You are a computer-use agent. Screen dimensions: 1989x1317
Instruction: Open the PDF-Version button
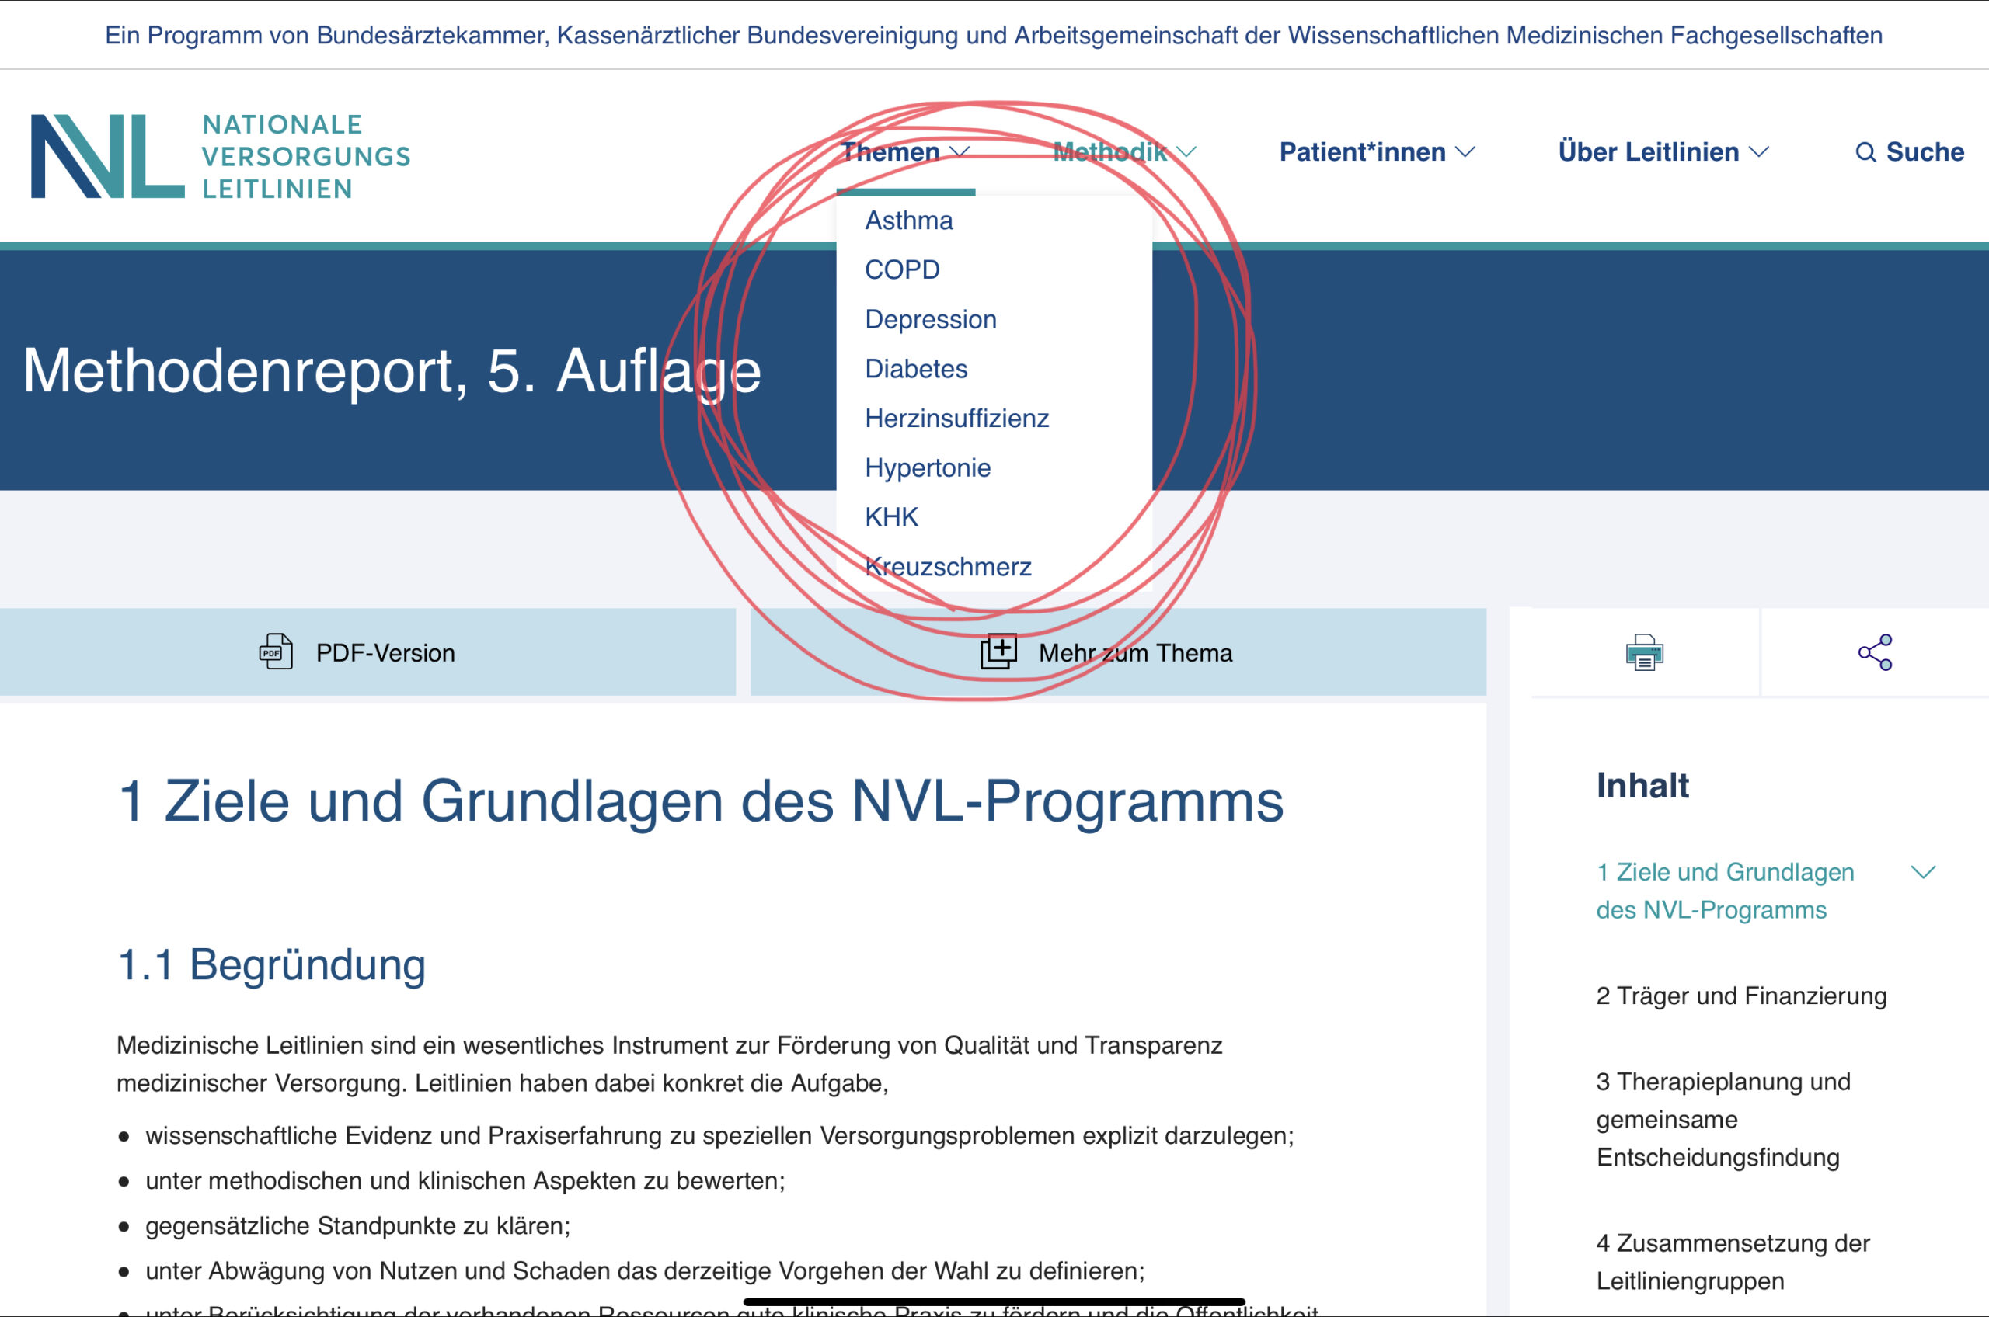pyautogui.click(x=367, y=652)
